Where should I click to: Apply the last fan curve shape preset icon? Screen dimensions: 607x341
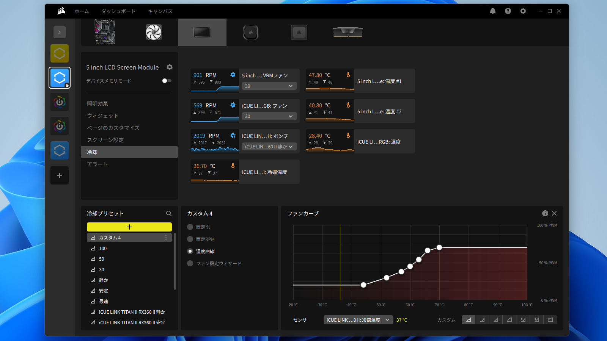(x=550, y=320)
